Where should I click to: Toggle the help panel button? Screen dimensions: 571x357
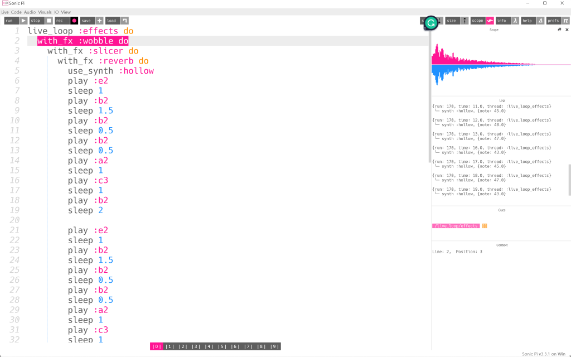(533, 21)
